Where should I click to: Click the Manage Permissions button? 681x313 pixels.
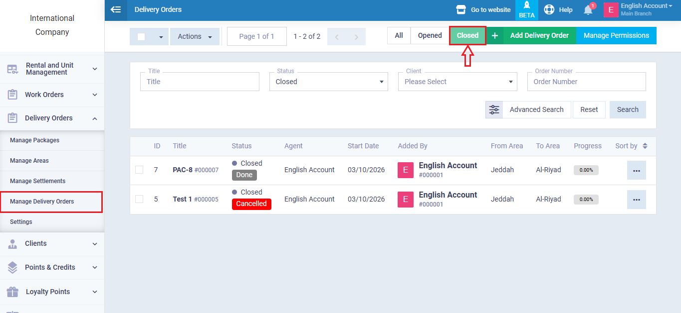point(616,35)
